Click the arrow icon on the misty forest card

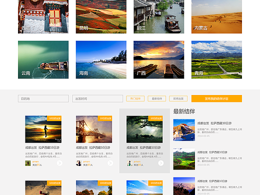point(160,163)
